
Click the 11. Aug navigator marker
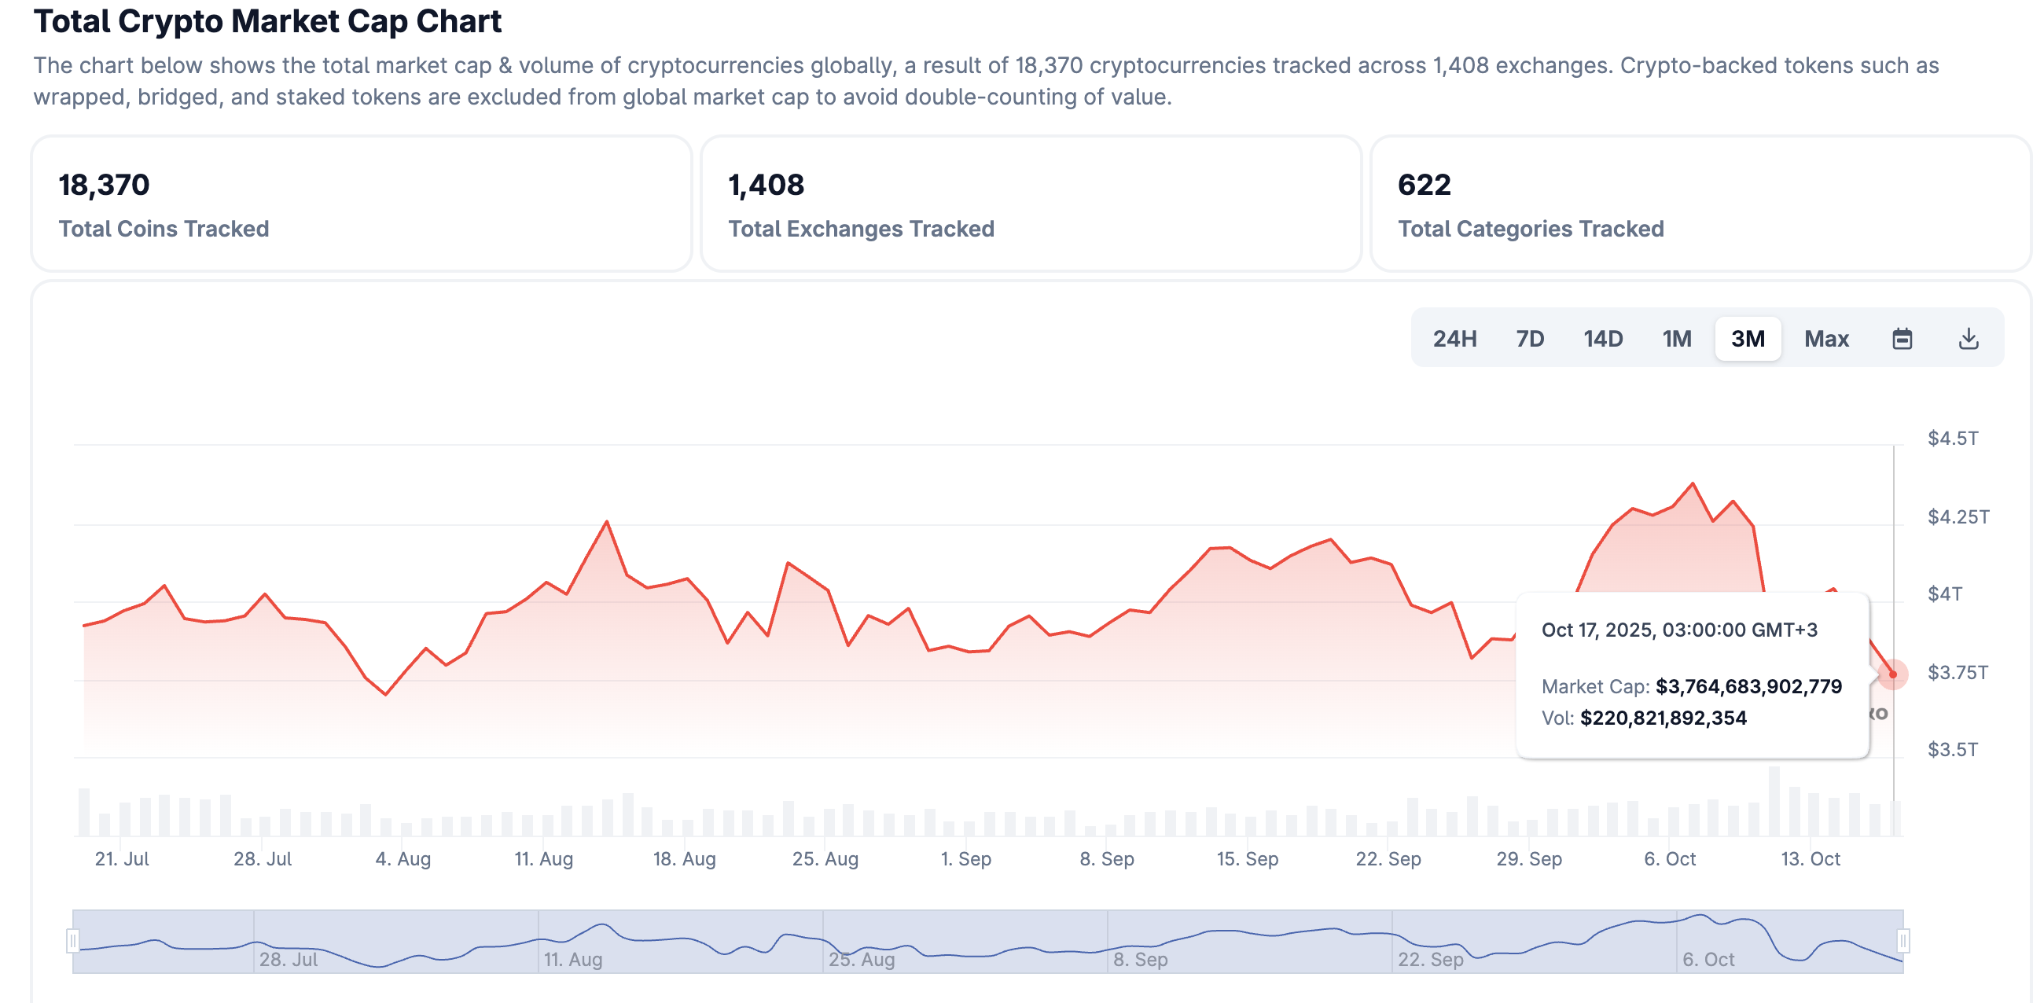click(573, 958)
